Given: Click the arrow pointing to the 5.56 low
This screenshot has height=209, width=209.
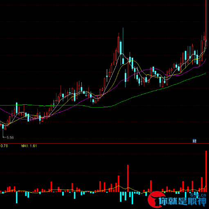Looking at the screenshot, I should point(4,137).
